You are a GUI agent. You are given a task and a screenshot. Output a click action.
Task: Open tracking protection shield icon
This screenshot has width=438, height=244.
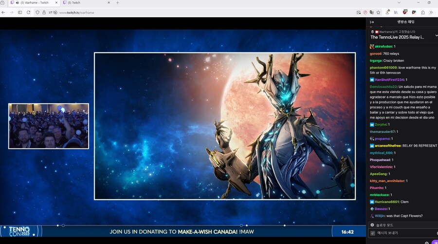point(37,12)
